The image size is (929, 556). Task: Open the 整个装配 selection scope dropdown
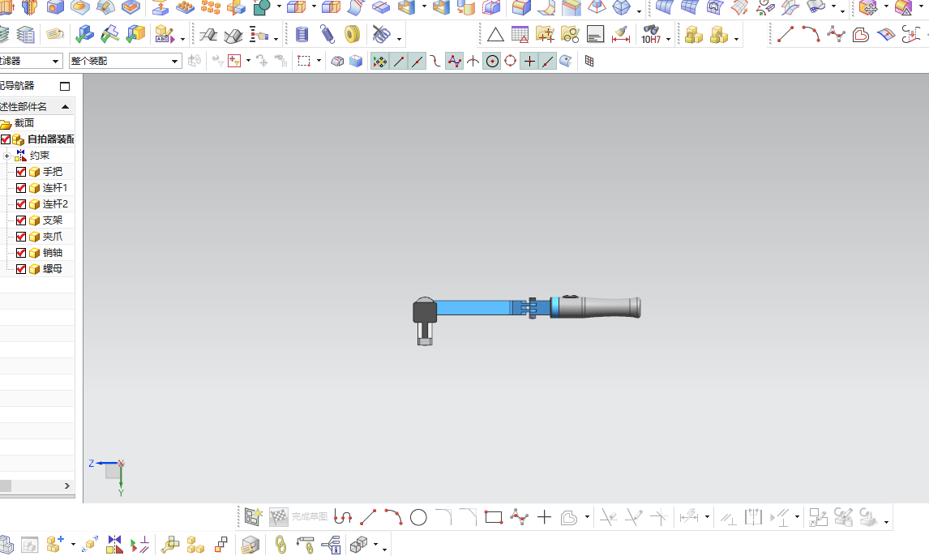pyautogui.click(x=174, y=61)
